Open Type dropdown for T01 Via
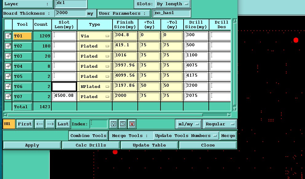This screenshot has height=179, width=305. click(x=95, y=36)
